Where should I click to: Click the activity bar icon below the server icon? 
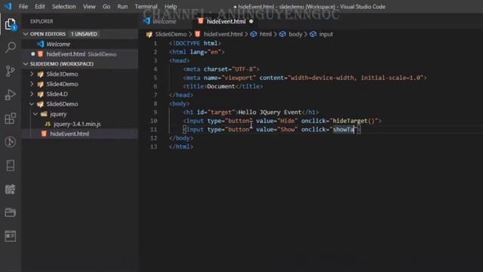[10, 189]
